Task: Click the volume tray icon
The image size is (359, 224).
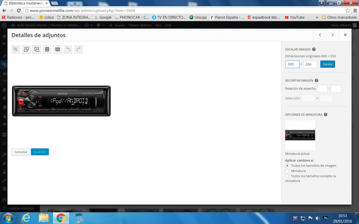Action: point(318,218)
